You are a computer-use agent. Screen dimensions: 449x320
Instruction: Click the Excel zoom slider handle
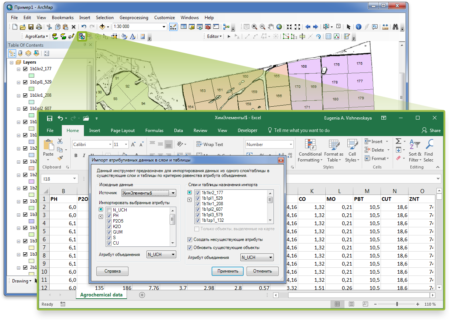click(x=397, y=304)
